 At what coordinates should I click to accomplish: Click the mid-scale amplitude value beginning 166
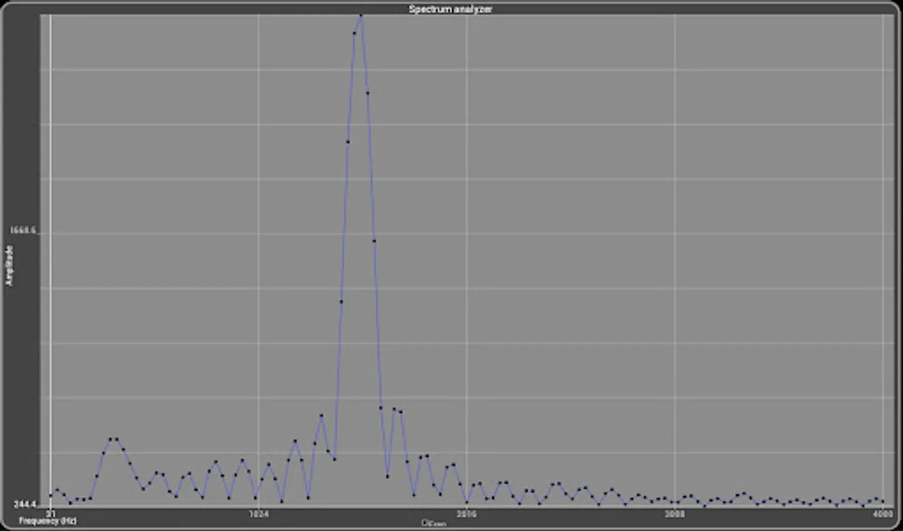pos(24,230)
